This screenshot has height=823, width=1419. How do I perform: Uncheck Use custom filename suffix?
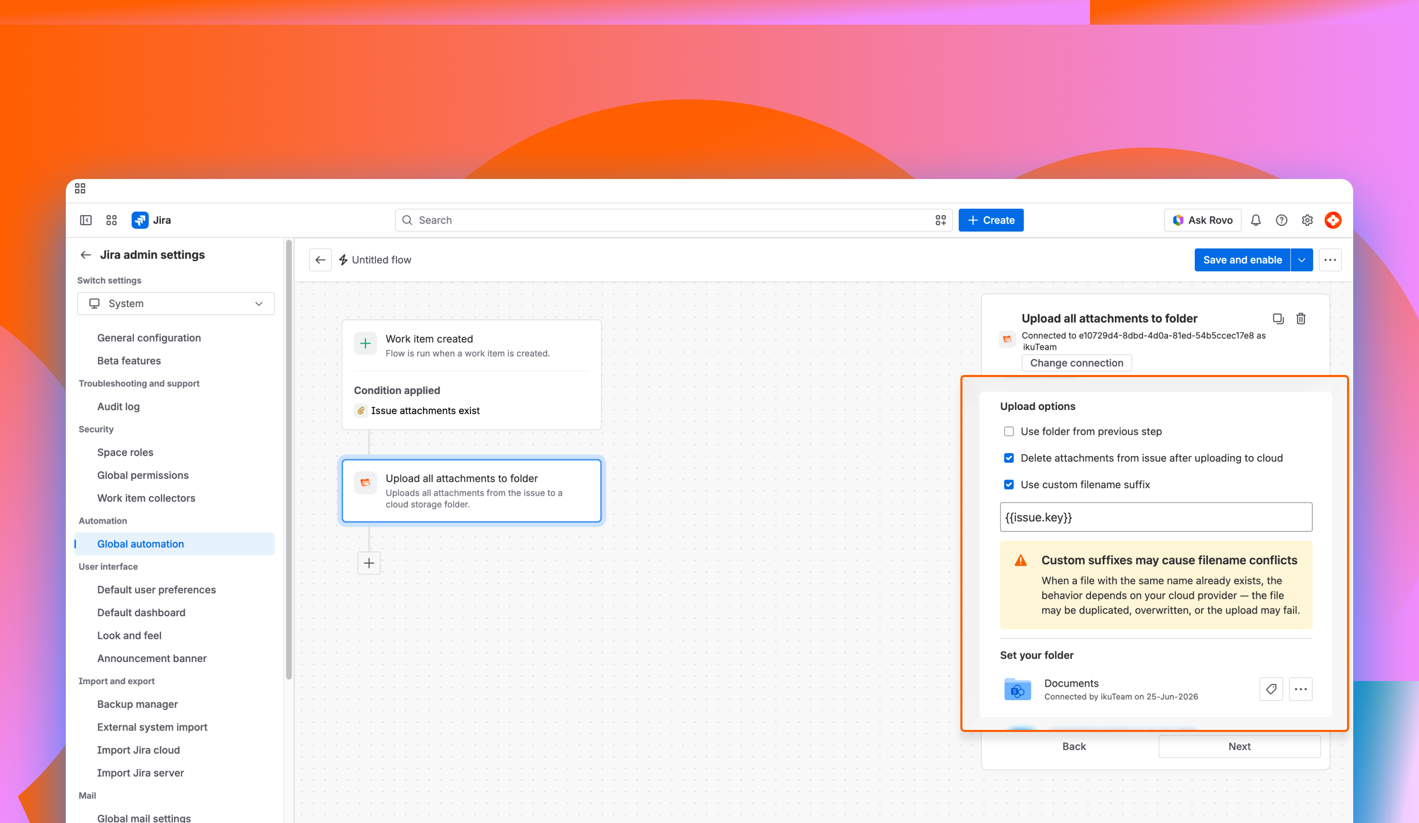point(1009,485)
